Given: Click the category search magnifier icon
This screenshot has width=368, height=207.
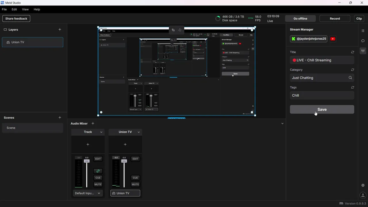Looking at the screenshot, I should (350, 78).
